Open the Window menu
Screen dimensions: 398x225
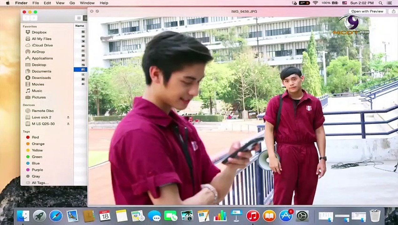87,3
